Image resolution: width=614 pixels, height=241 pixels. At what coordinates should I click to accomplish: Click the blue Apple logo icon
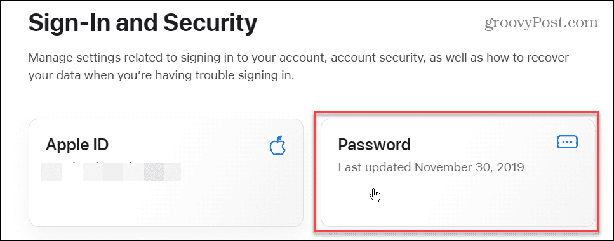pyautogui.click(x=278, y=145)
